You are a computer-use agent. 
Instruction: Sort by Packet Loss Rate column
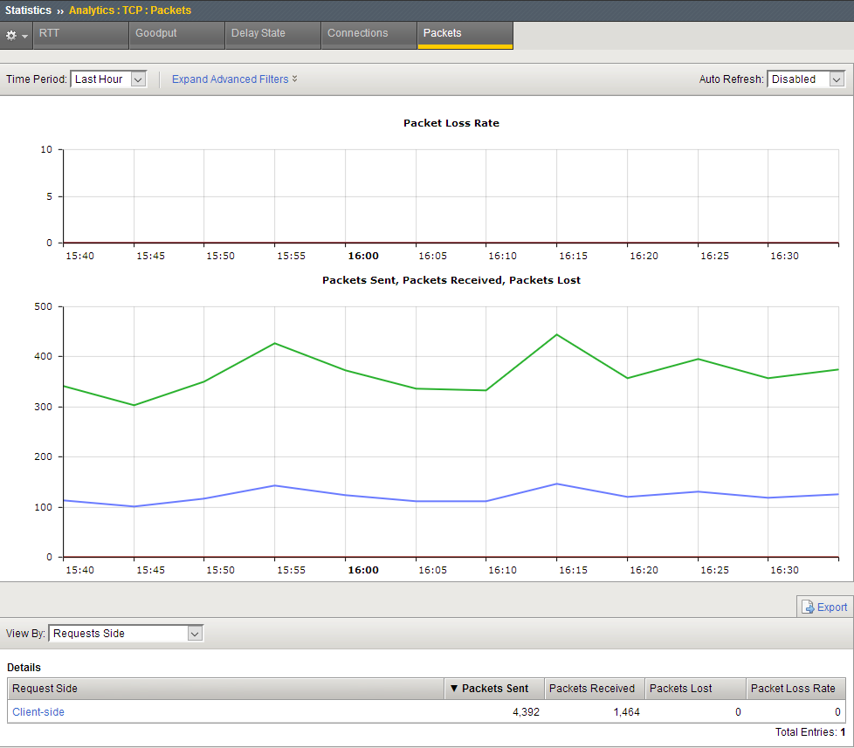(x=793, y=689)
